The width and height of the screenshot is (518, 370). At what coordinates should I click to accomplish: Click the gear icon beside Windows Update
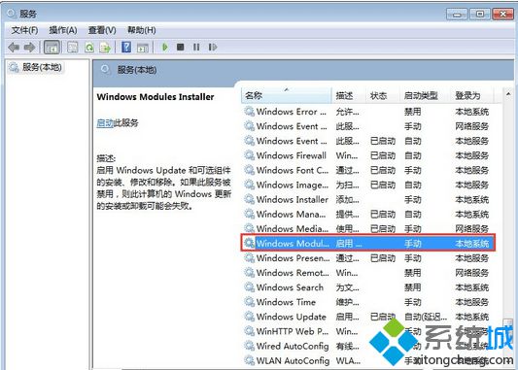(x=250, y=317)
